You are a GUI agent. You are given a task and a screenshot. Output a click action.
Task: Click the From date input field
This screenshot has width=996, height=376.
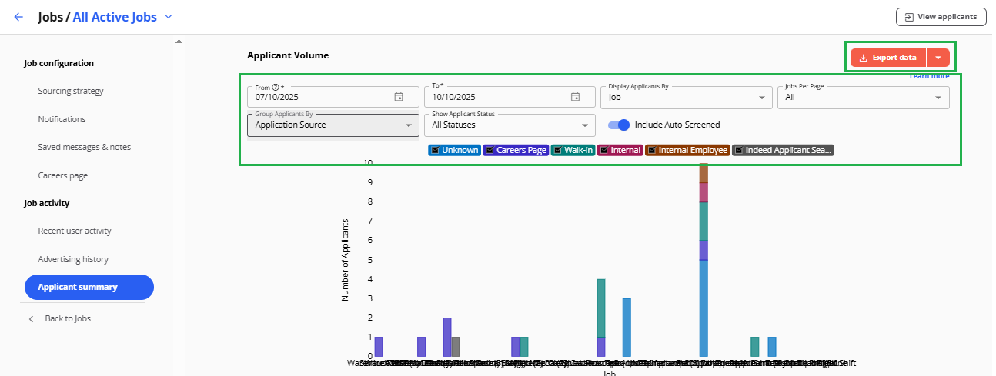pos(333,97)
